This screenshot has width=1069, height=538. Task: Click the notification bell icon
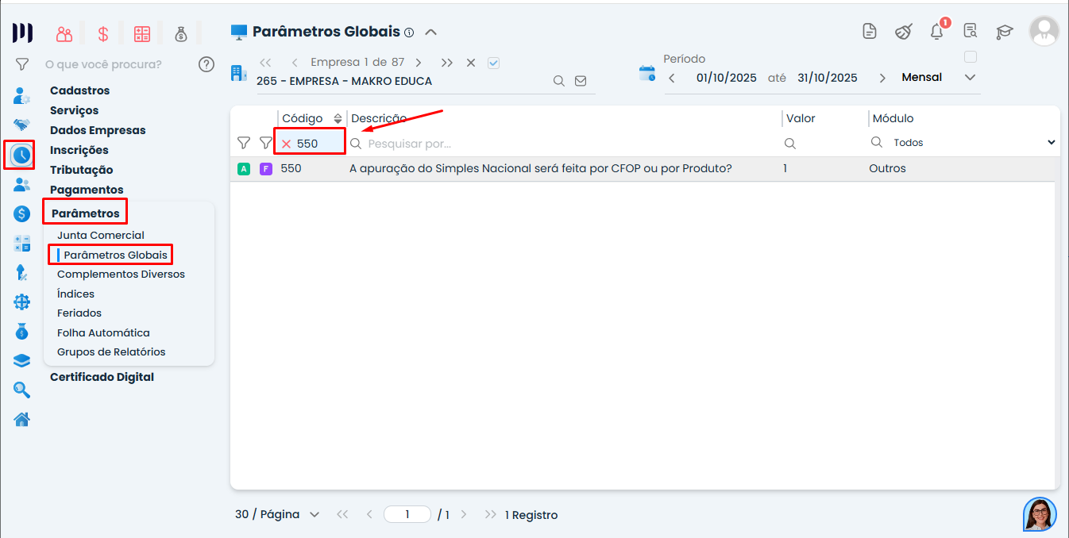pos(936,32)
